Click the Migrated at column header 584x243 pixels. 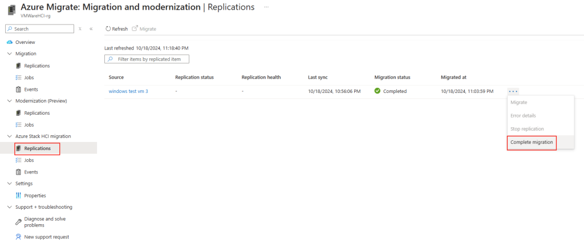click(x=453, y=77)
